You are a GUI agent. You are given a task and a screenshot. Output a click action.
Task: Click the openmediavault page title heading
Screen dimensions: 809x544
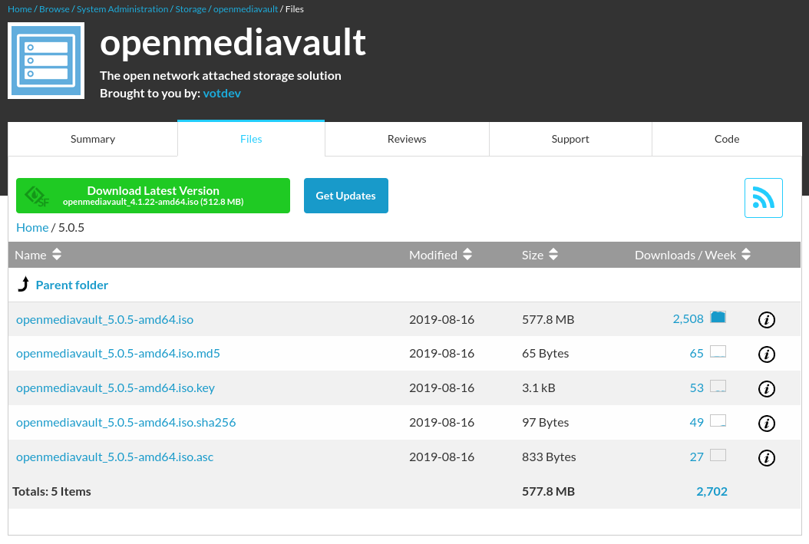pyautogui.click(x=233, y=42)
